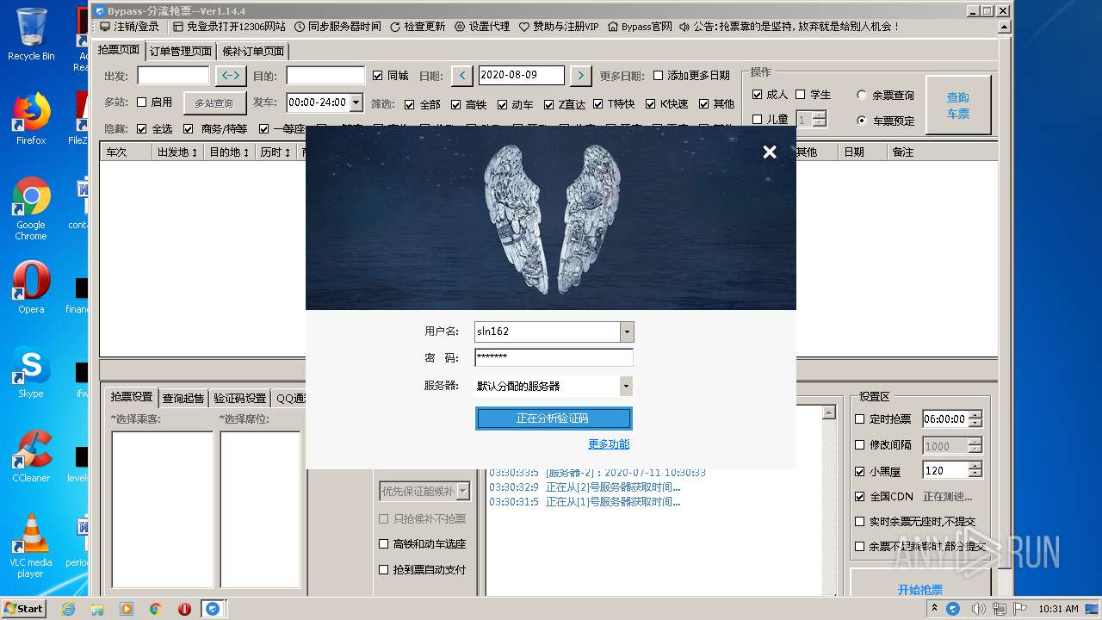Go to the previous date with left arrow
The image size is (1102, 620).
462,76
